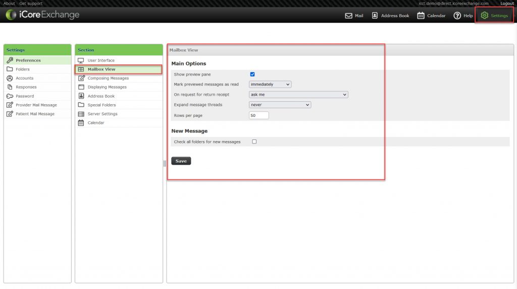Click the Responses documents icon
517x289 pixels.
click(x=10, y=87)
